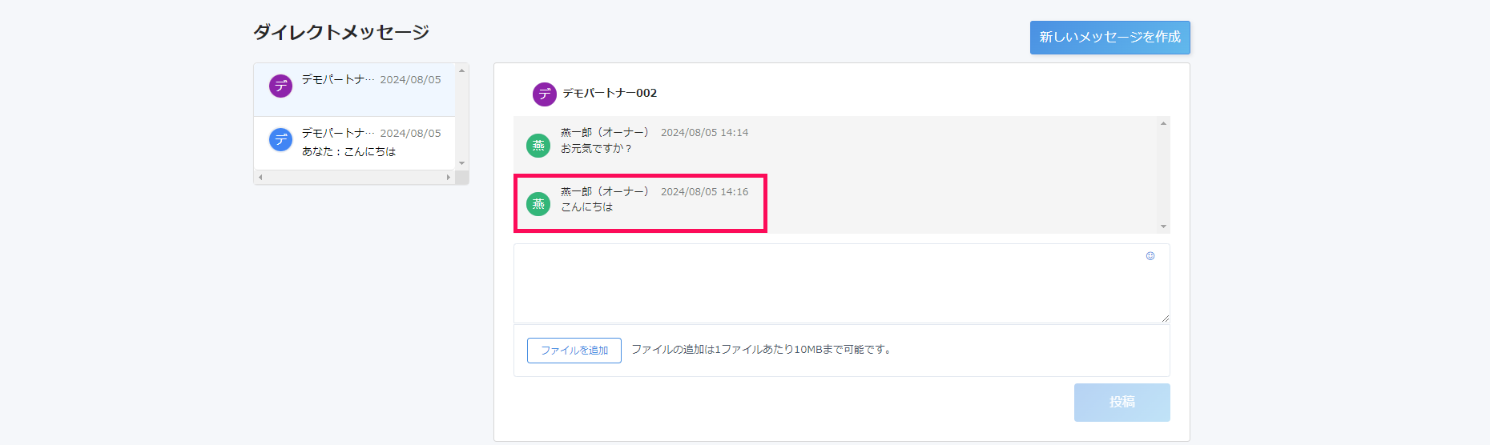Click the お元気ですか？ message at 14:14

(x=596, y=149)
